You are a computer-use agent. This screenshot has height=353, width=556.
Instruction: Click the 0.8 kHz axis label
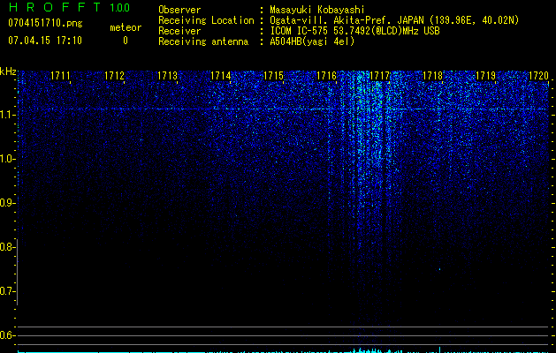pos(7,247)
